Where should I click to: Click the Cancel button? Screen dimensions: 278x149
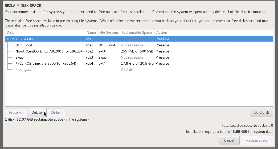pos(229,141)
